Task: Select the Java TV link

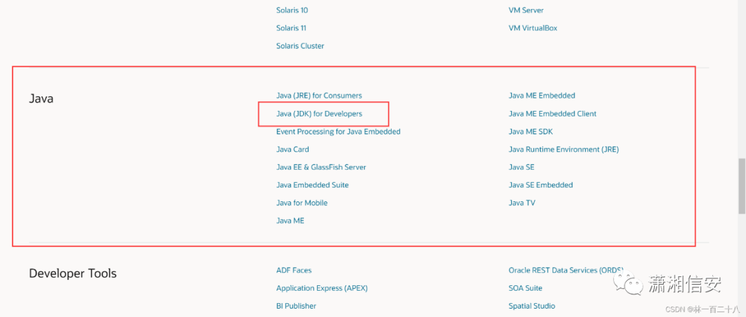Action: click(522, 203)
